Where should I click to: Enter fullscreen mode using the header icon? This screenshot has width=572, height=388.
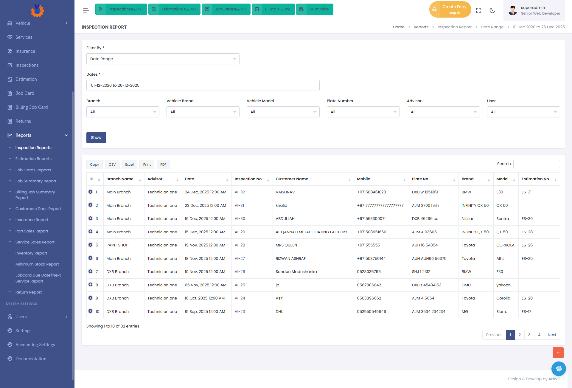(478, 10)
